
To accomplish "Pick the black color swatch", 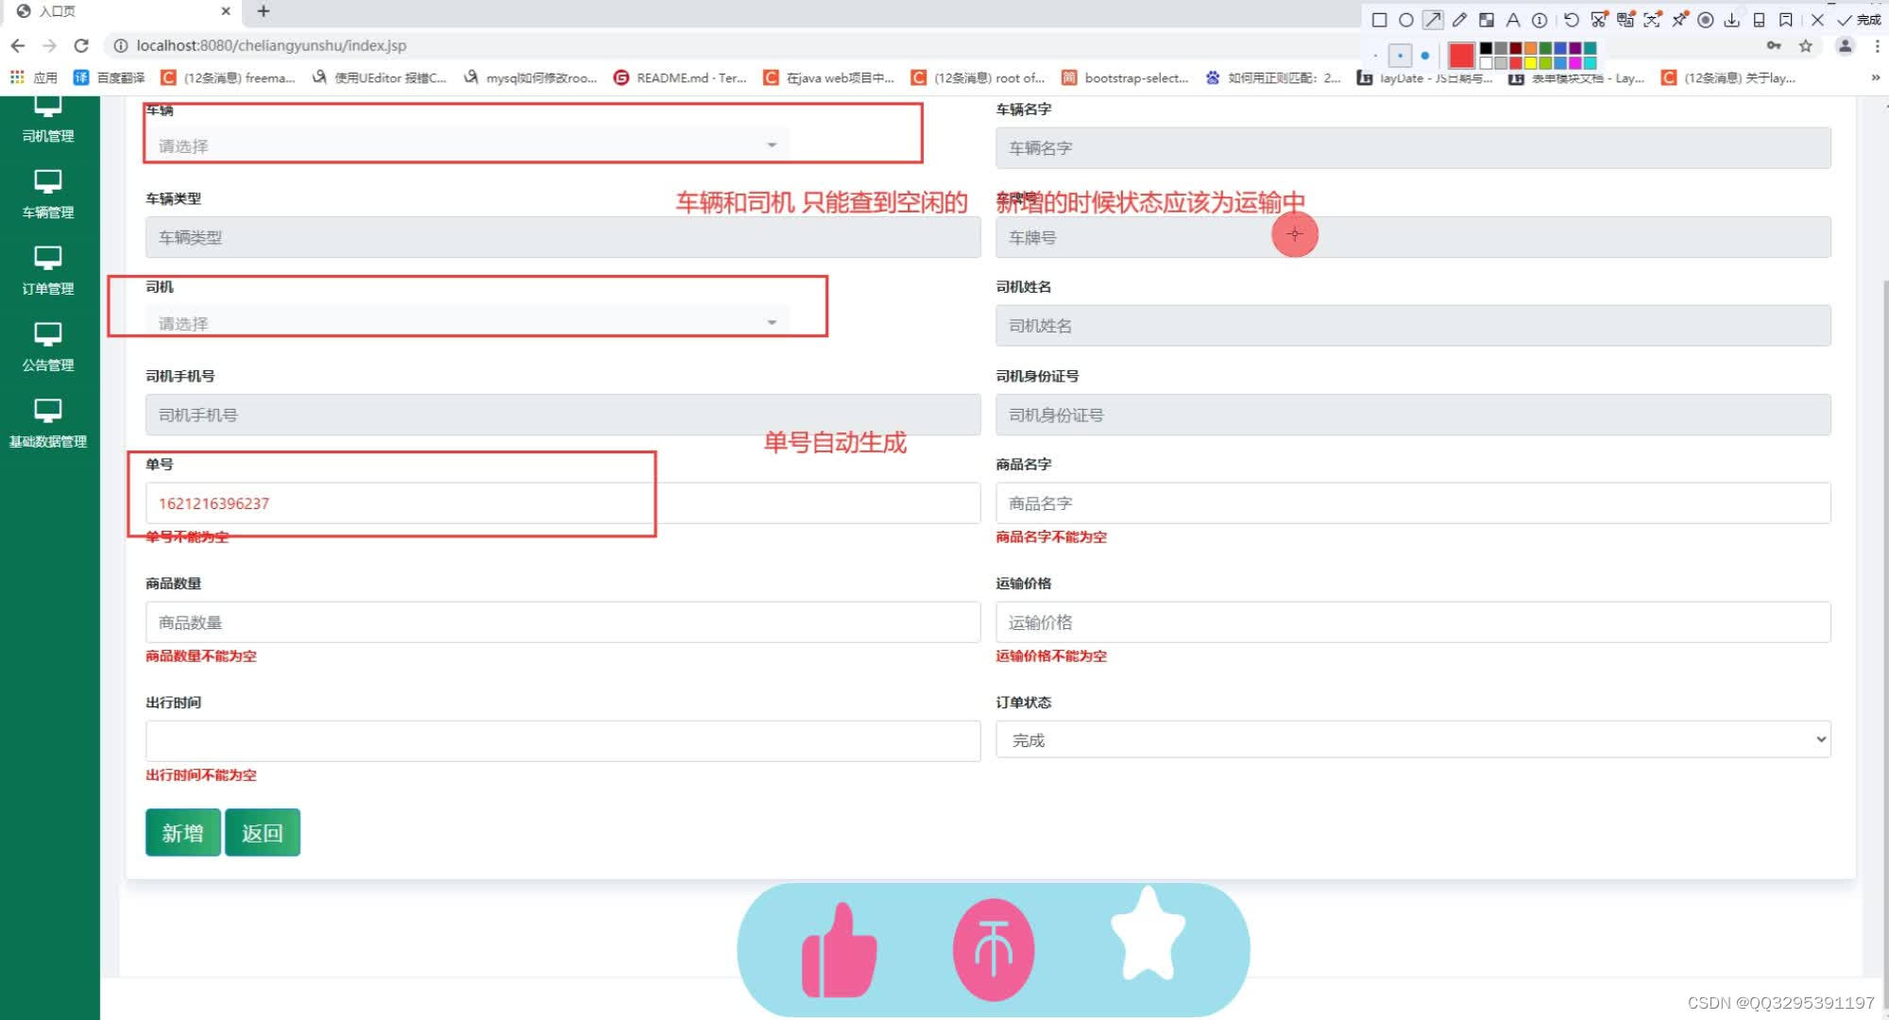I will [1486, 48].
